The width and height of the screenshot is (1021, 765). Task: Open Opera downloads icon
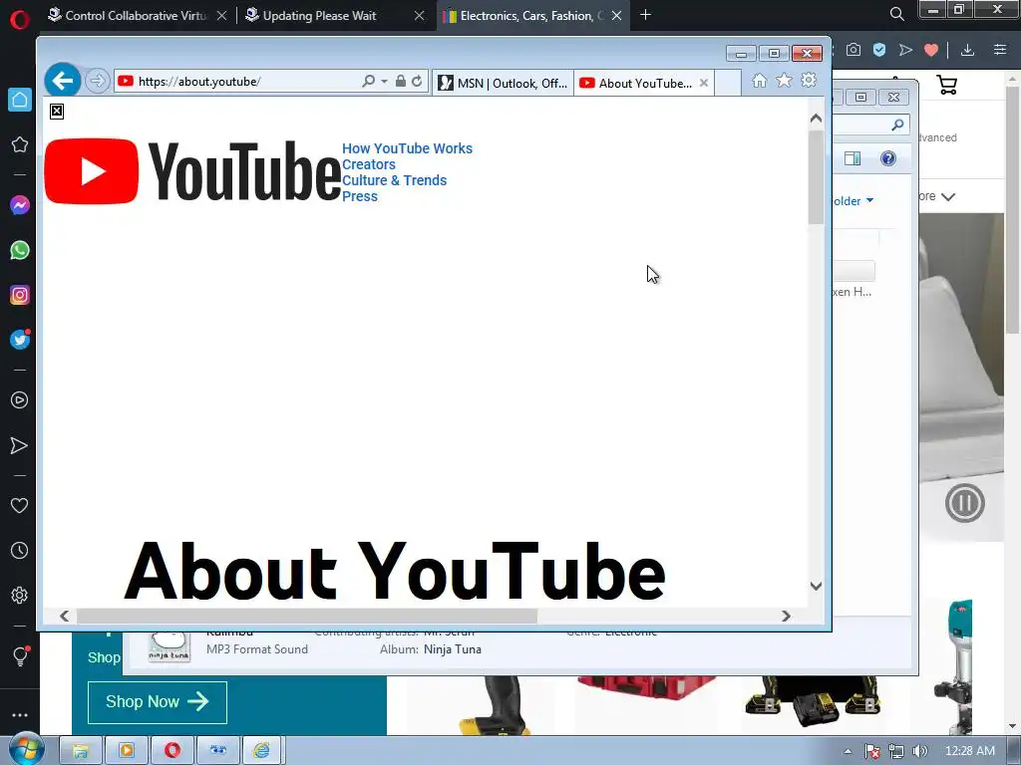coord(967,50)
